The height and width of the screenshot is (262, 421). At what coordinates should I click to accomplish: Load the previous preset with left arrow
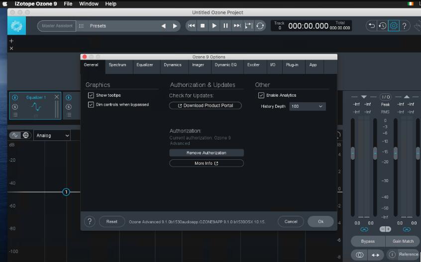point(163,26)
